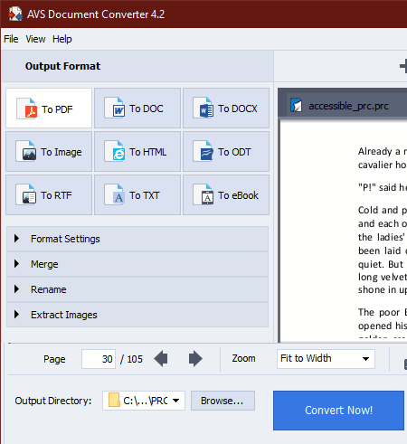Expand the Format Settings section
407x444 pixels.
(x=137, y=239)
